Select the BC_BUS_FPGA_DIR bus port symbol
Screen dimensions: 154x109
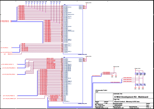tap(17, 74)
